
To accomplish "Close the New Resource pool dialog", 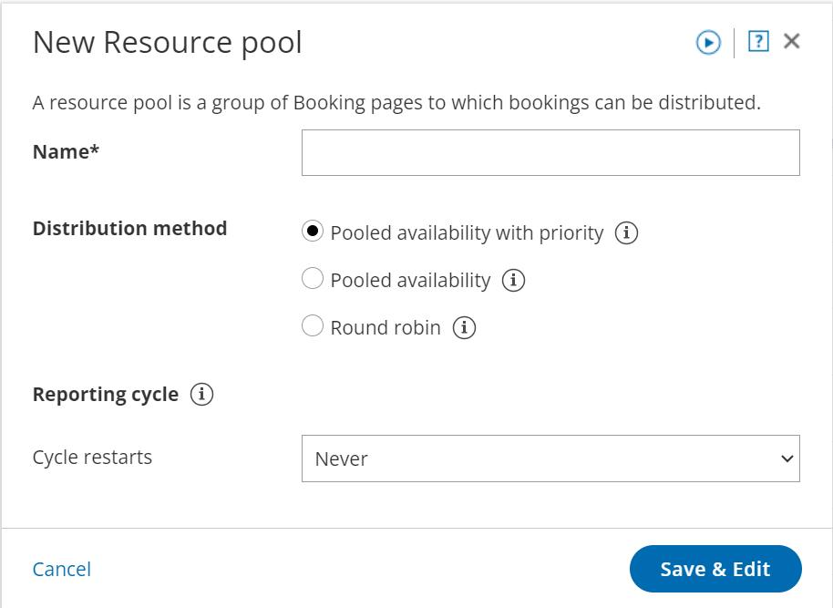I will [791, 41].
